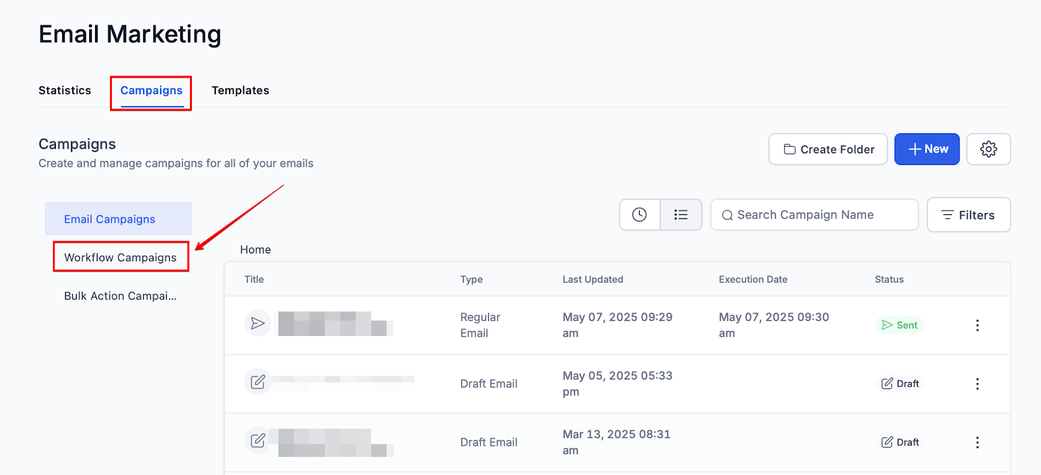Open the campaign settings gear

tap(988, 149)
